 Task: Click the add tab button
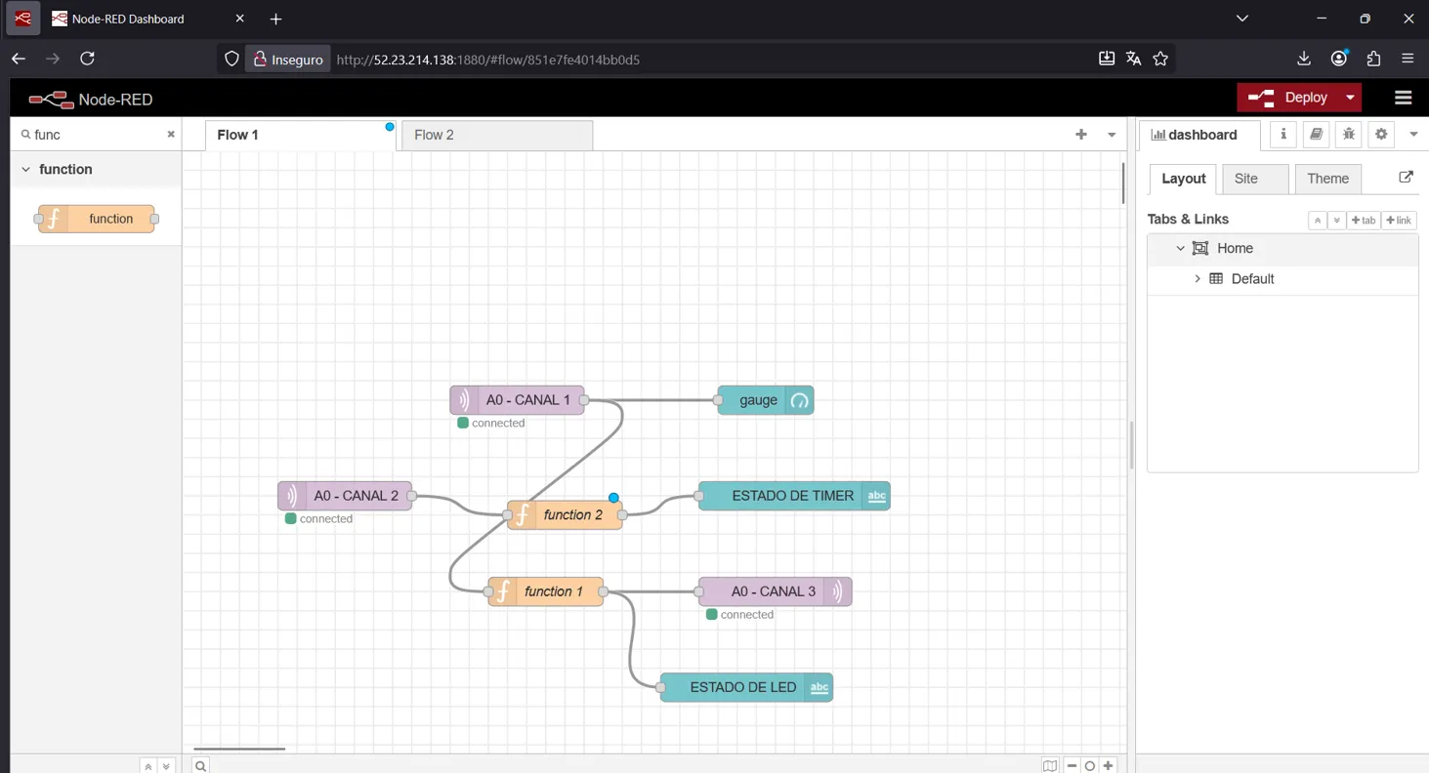coord(1363,221)
